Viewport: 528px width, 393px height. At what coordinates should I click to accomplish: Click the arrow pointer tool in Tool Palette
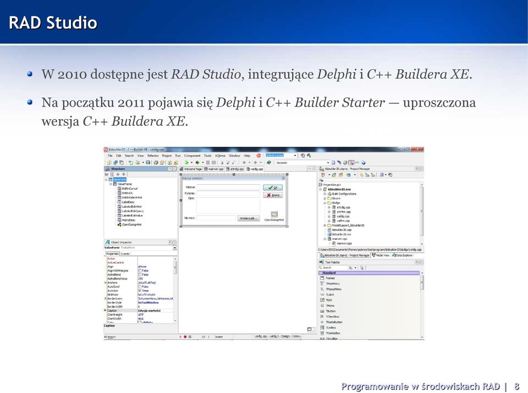362,268
